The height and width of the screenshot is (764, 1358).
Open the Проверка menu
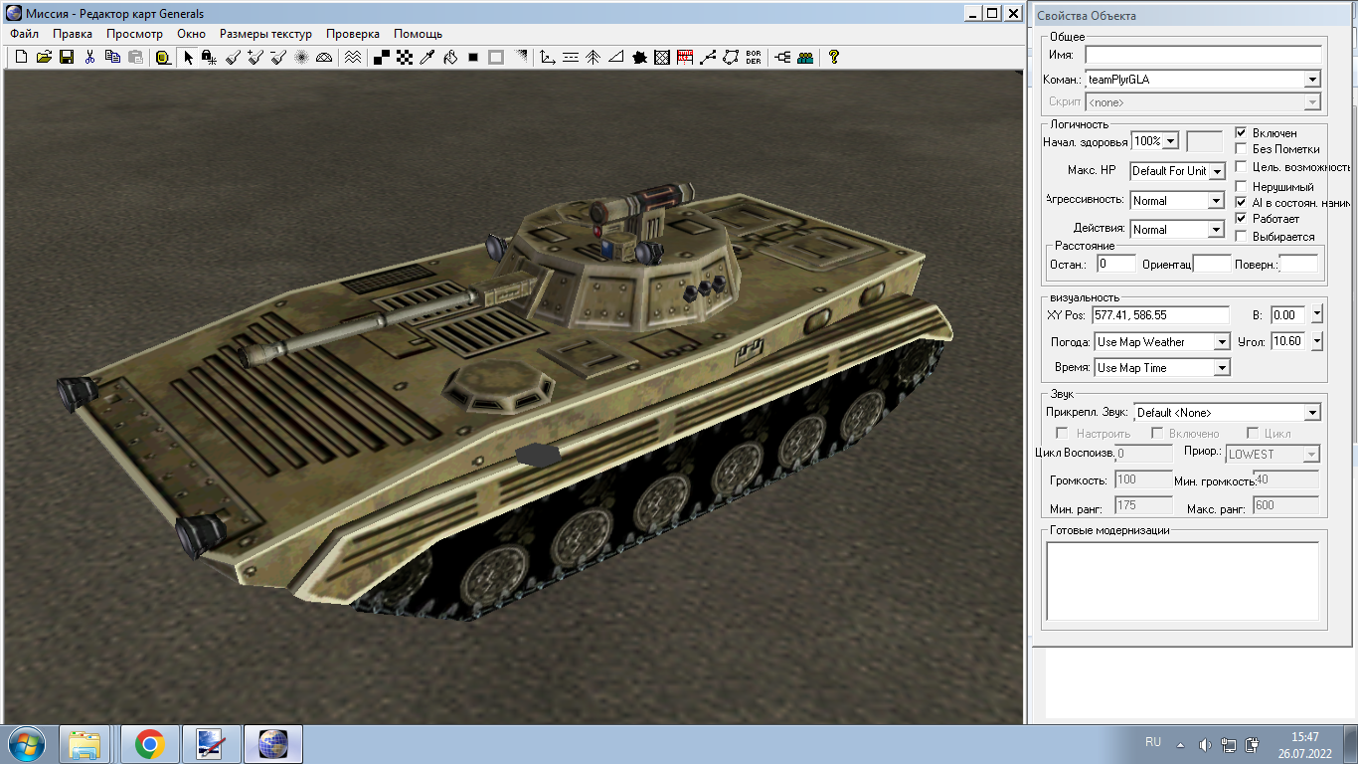(x=353, y=34)
